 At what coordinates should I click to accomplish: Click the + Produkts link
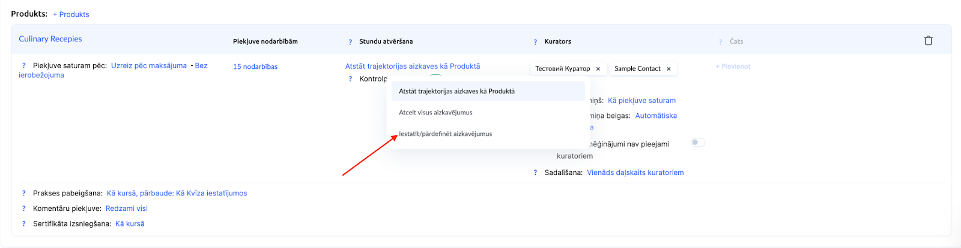coord(71,14)
